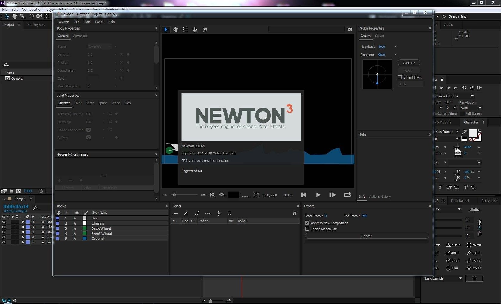Add a piston joint in Joints panel
This screenshot has width=501, height=304.
[x=197, y=213]
